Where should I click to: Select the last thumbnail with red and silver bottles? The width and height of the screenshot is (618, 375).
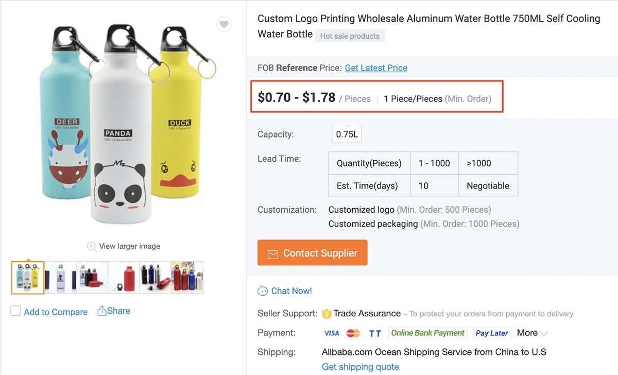coord(187,278)
